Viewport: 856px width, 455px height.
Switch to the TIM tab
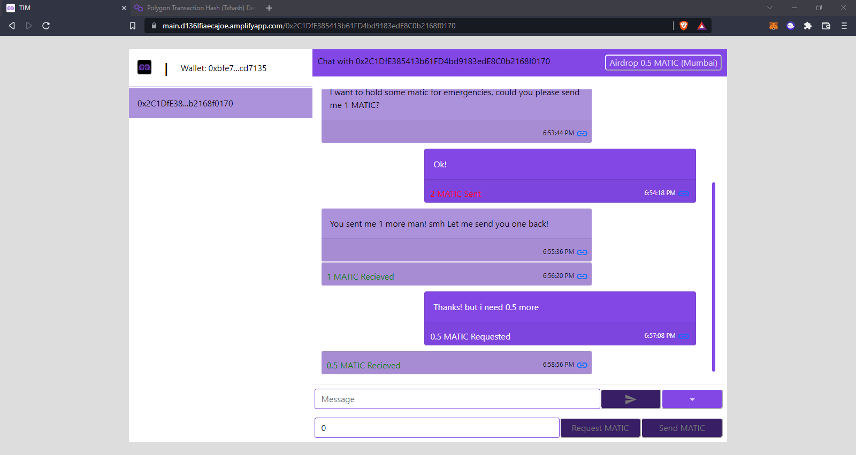coord(64,8)
